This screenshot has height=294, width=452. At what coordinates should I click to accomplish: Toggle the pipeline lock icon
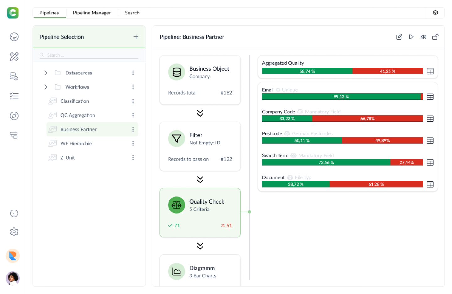pyautogui.click(x=435, y=37)
